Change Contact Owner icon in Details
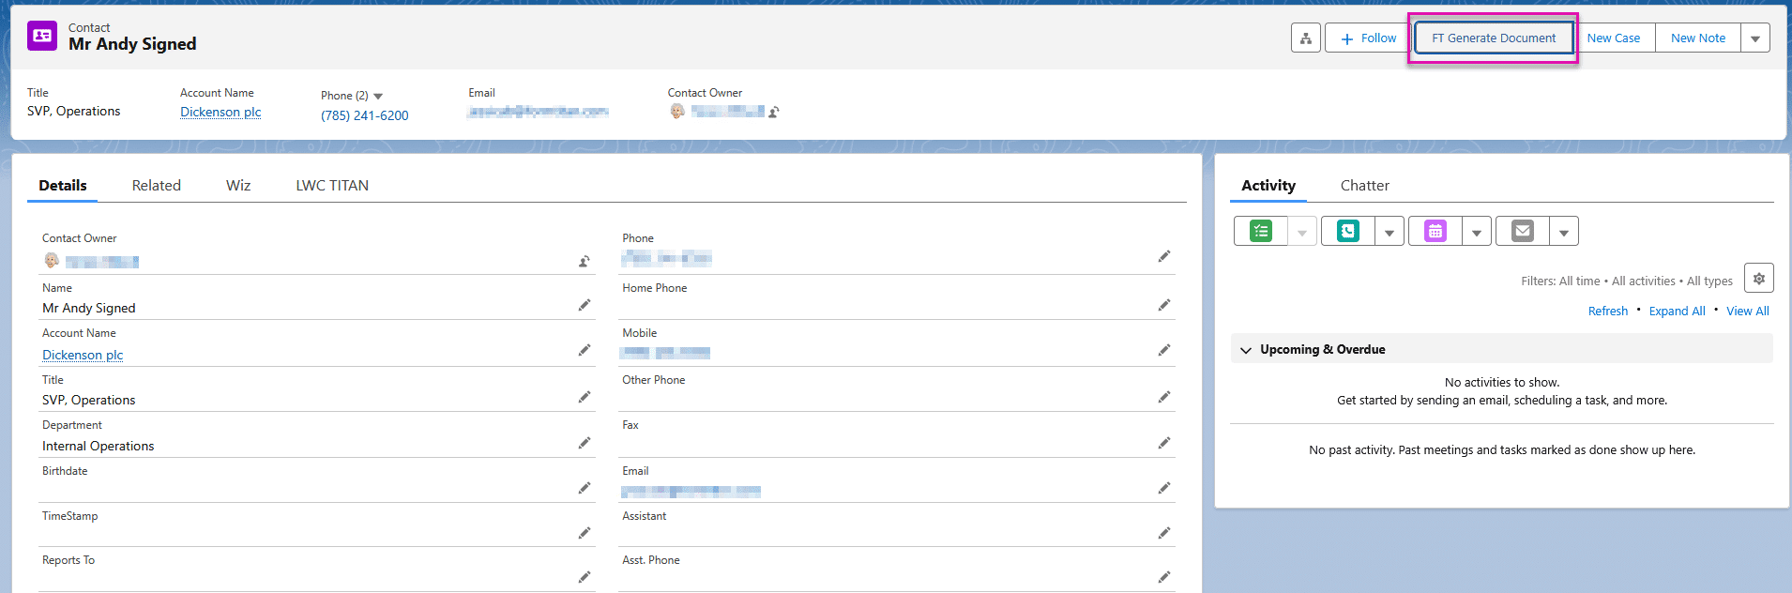1792x593 pixels. [584, 262]
